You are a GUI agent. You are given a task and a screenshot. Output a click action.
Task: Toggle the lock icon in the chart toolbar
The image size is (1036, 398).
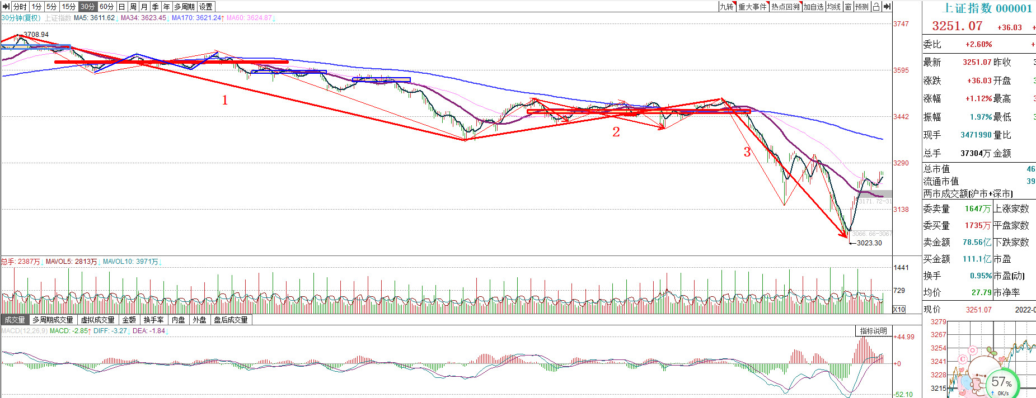[x=876, y=7]
